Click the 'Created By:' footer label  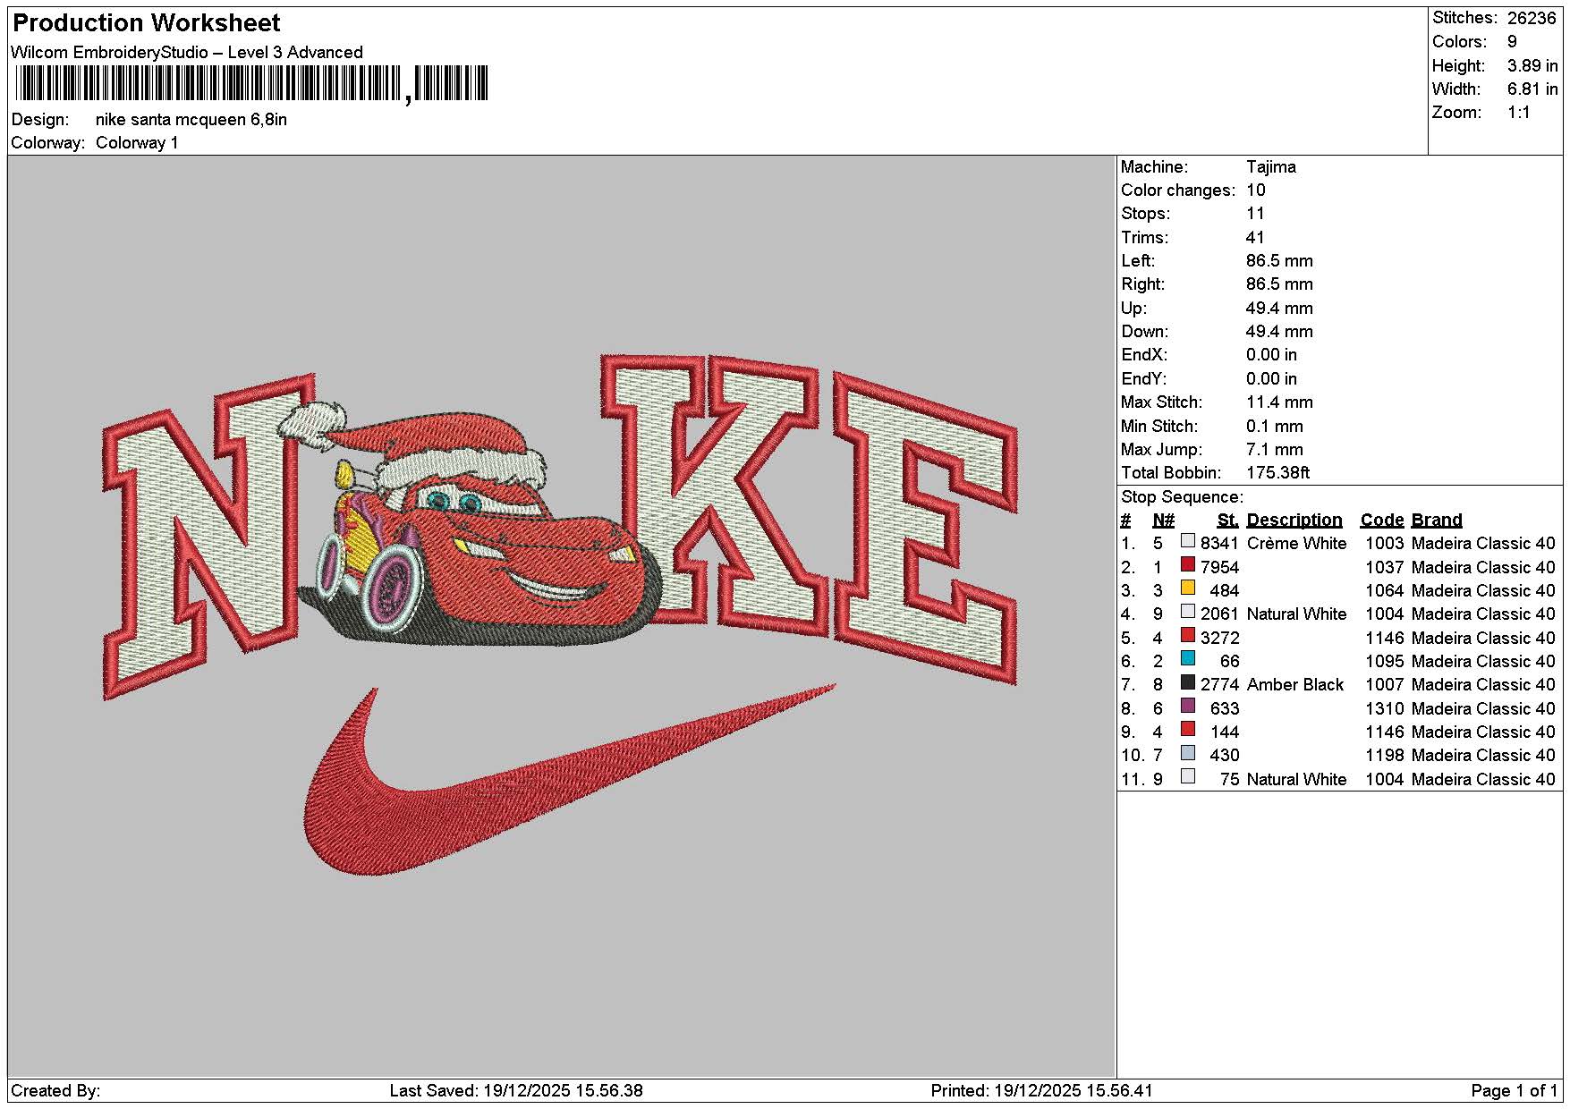[x=55, y=1091]
